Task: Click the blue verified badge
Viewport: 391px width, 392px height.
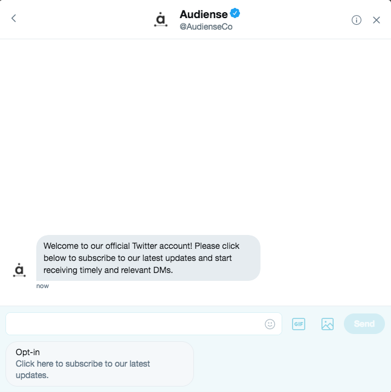Action: click(235, 13)
